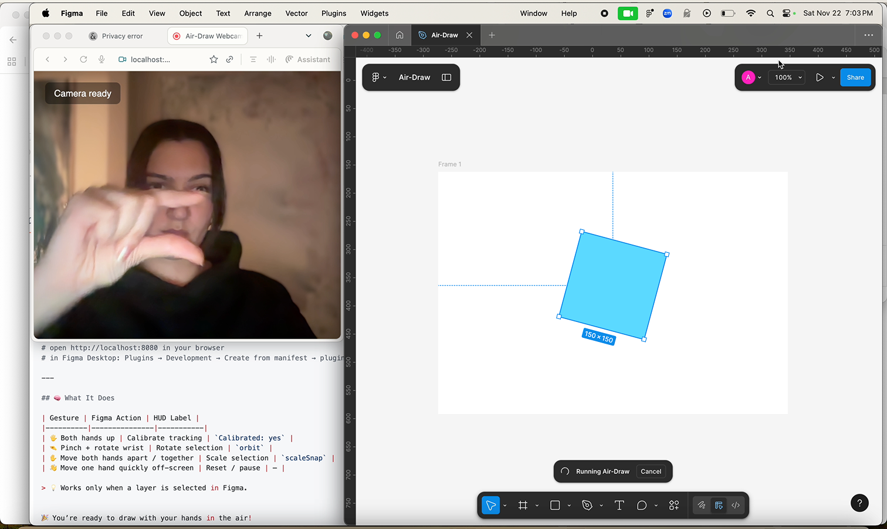Open the Widgets menu

click(x=374, y=13)
